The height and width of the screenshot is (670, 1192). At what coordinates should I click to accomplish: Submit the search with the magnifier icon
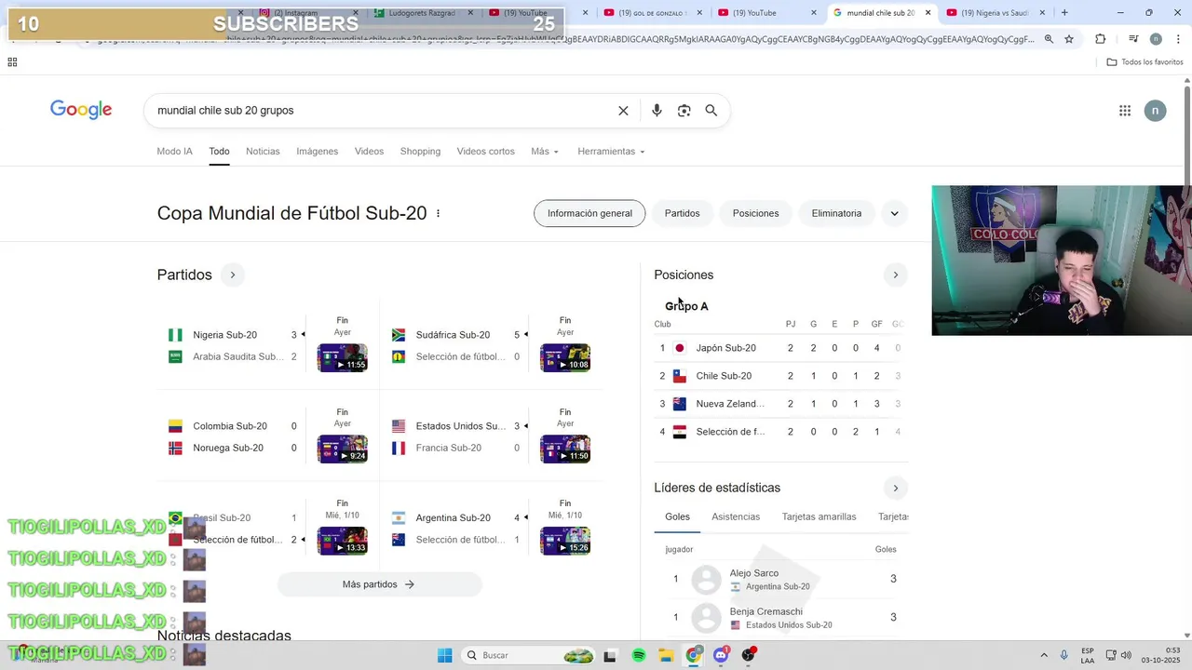pos(711,111)
